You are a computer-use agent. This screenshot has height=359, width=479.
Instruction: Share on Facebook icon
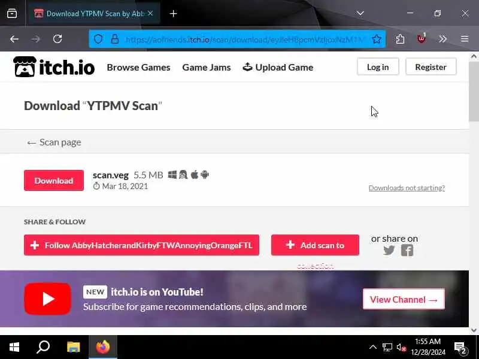point(407,250)
